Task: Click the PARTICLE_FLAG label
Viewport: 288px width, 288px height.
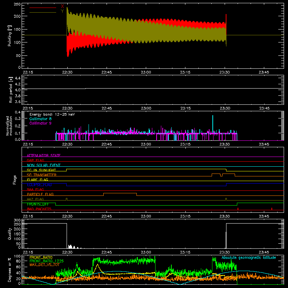Action: tap(40, 194)
